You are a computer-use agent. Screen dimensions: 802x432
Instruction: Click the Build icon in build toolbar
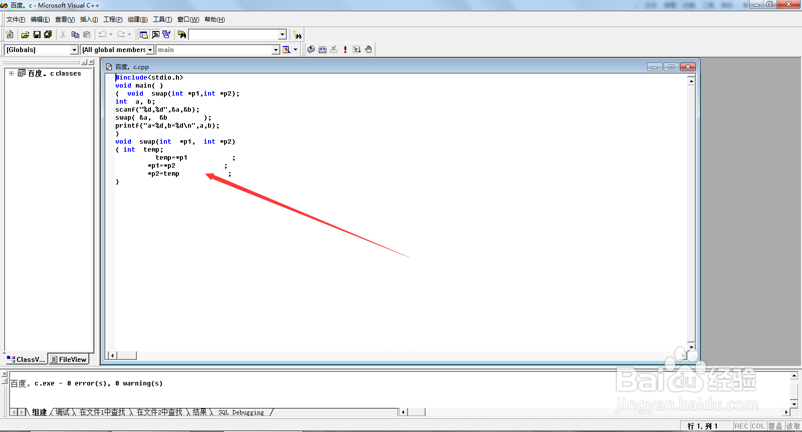[322, 49]
